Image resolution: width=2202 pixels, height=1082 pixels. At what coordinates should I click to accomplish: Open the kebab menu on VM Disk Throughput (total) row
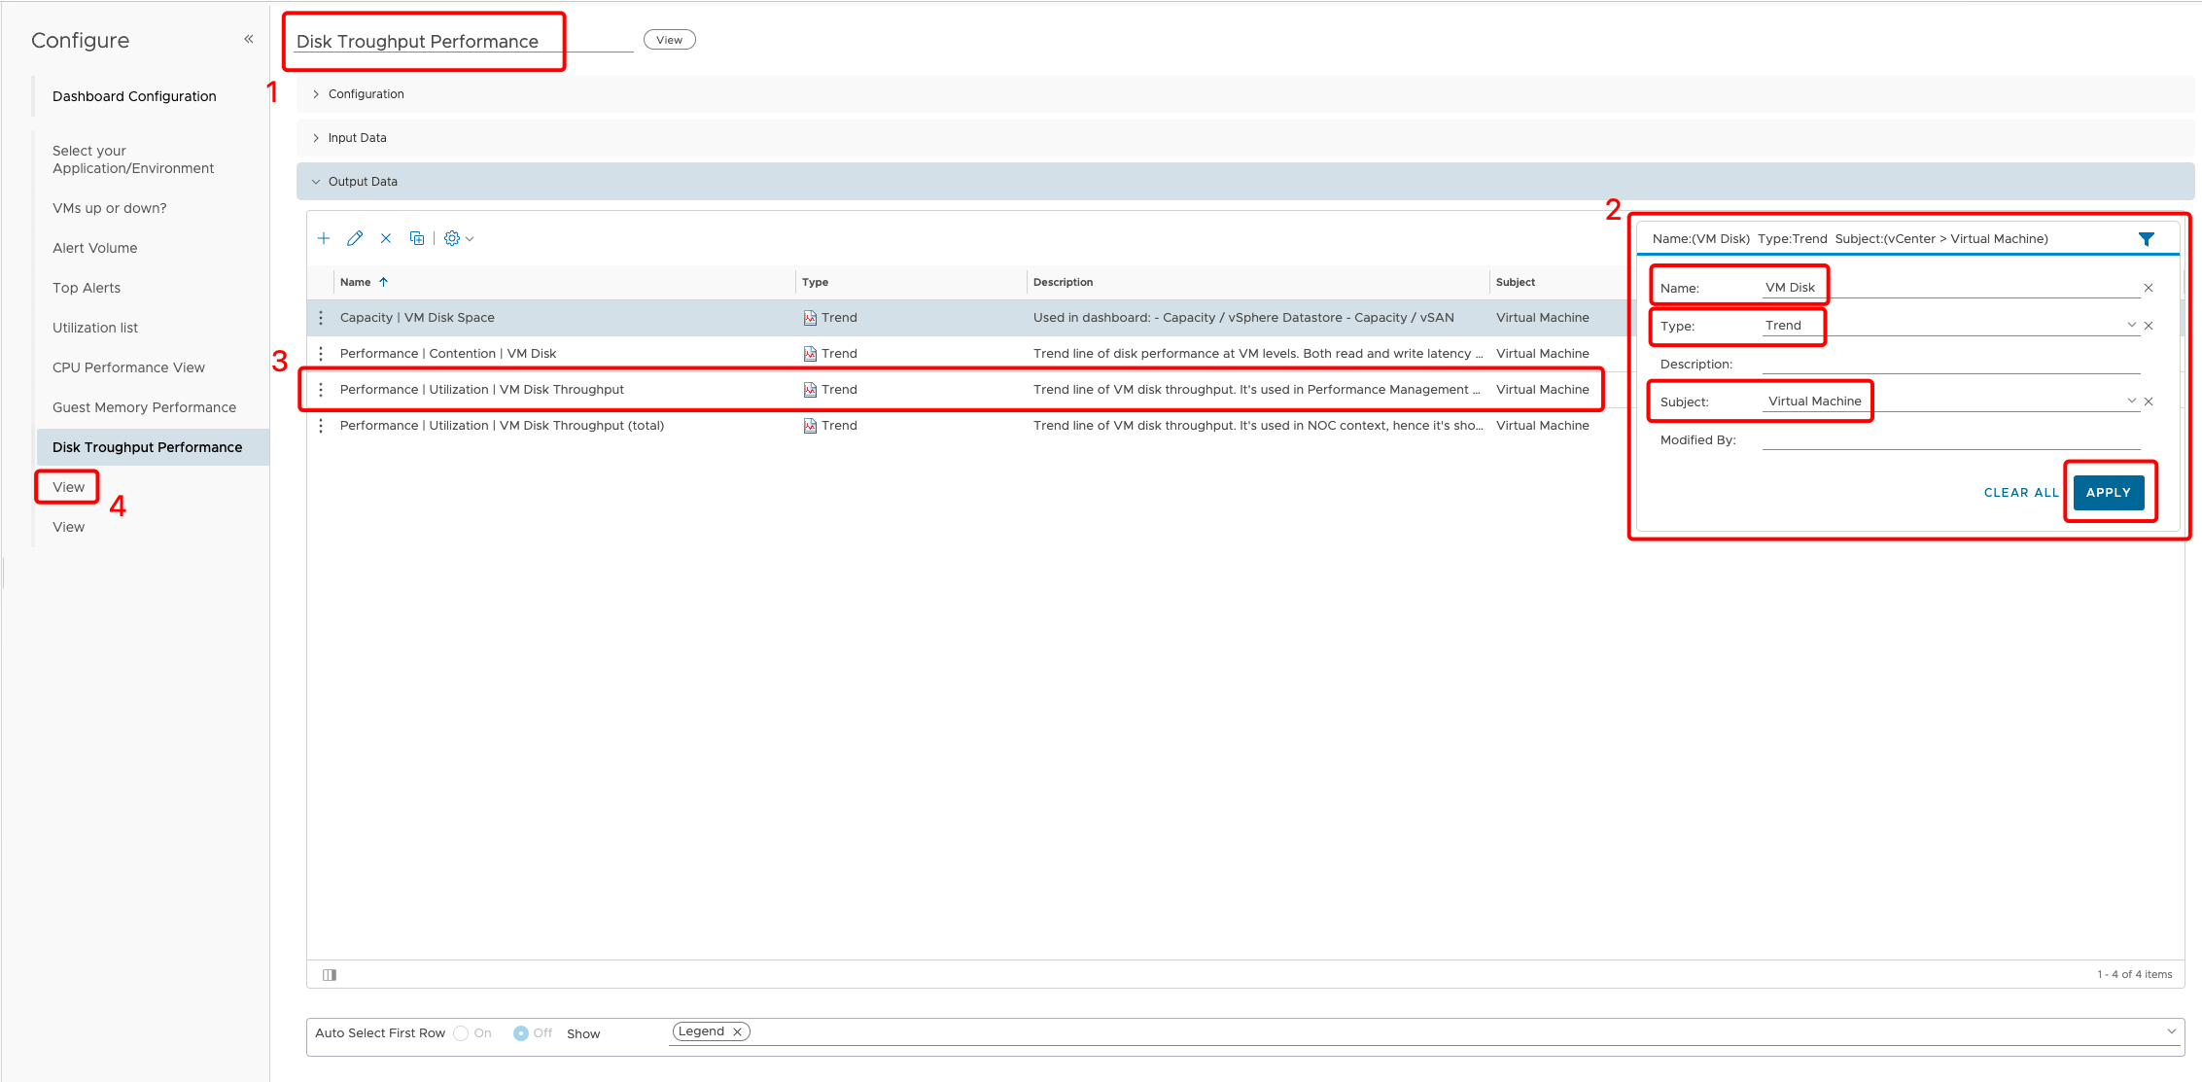(x=322, y=425)
